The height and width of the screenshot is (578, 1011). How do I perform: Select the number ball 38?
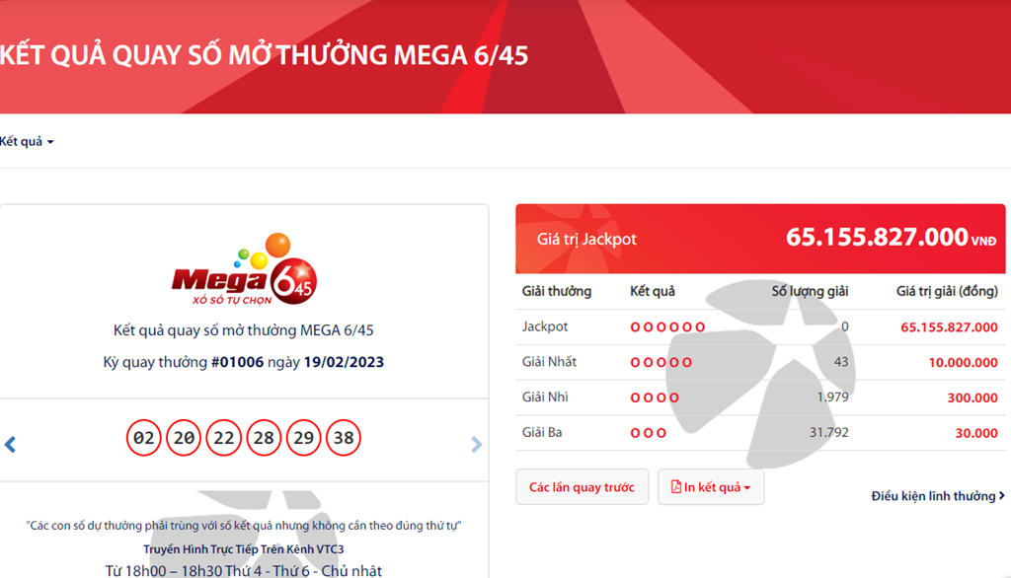point(344,438)
